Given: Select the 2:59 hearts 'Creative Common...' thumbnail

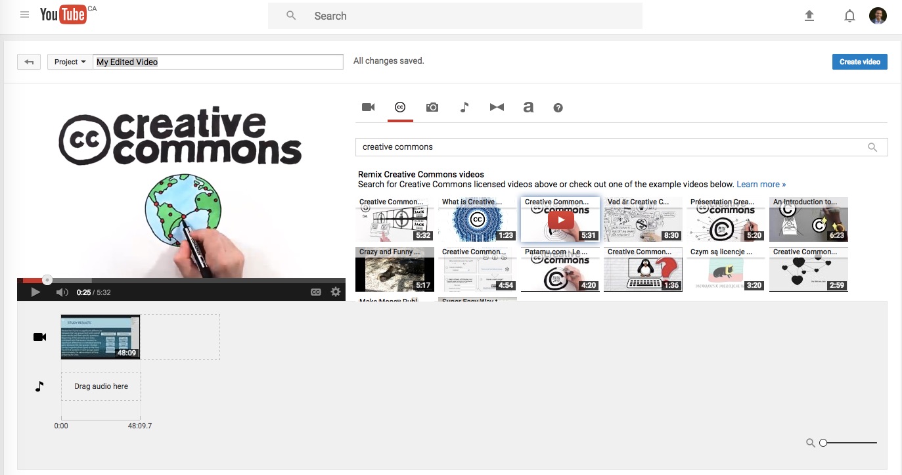Looking at the screenshot, I should point(809,269).
